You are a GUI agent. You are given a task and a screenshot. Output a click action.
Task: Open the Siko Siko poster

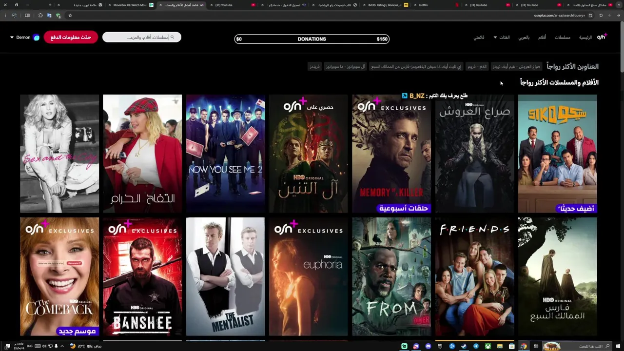(x=557, y=154)
